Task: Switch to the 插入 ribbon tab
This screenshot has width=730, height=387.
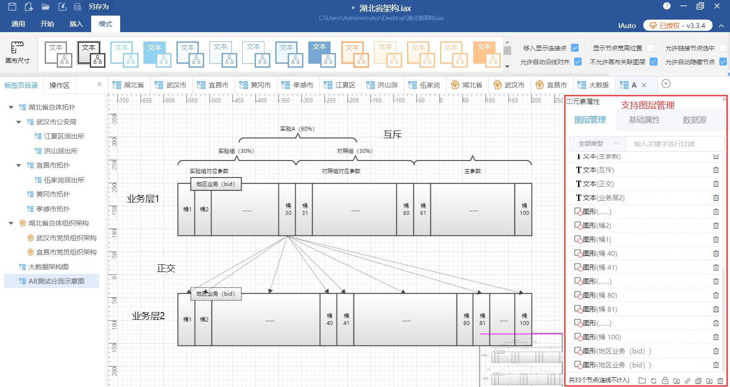Action: 76,24
